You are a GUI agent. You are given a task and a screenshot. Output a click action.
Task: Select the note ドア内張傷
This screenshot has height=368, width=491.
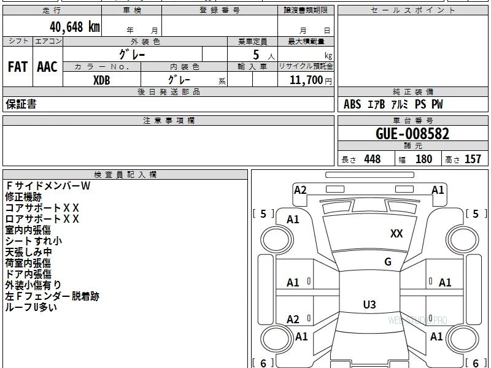28,274
